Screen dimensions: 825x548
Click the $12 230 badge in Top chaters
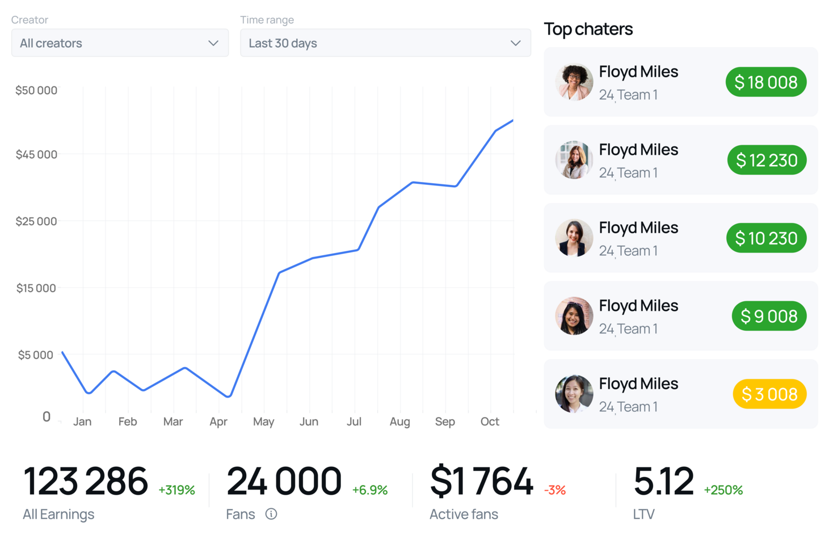[x=767, y=160]
